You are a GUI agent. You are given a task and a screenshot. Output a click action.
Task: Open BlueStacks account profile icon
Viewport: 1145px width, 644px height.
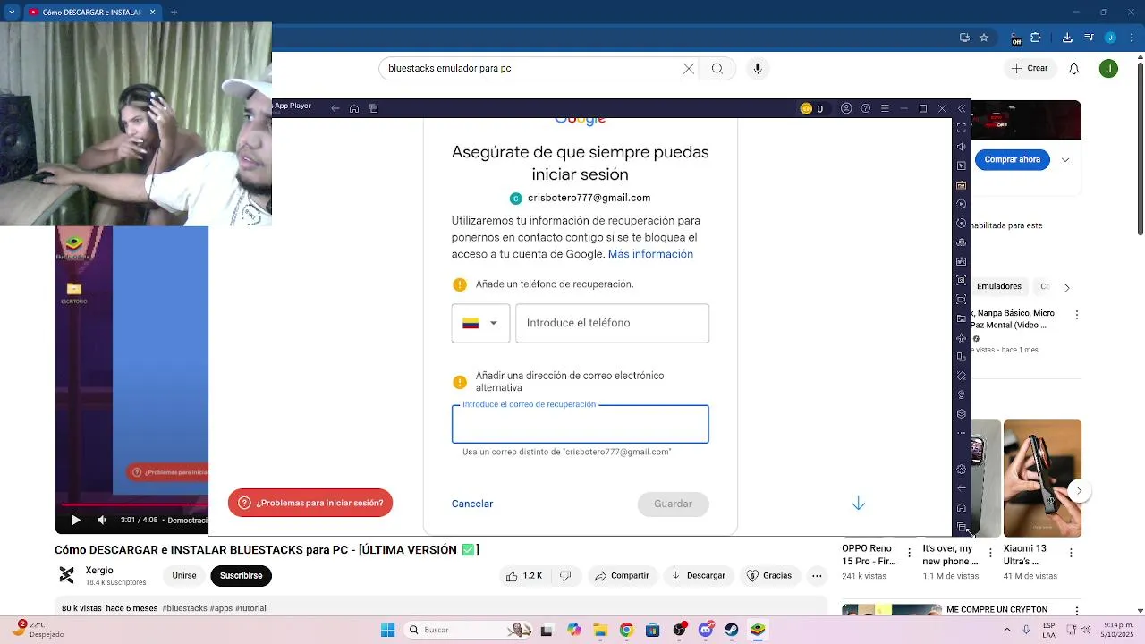[x=846, y=108]
